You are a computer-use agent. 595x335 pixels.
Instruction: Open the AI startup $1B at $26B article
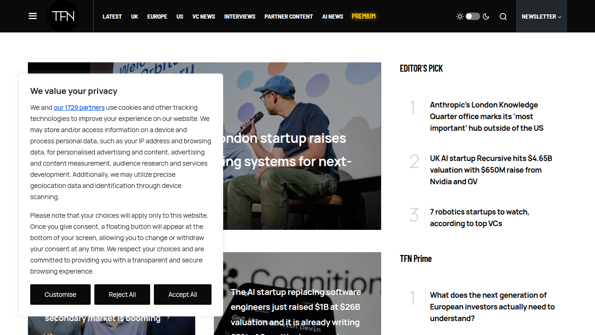click(x=296, y=312)
